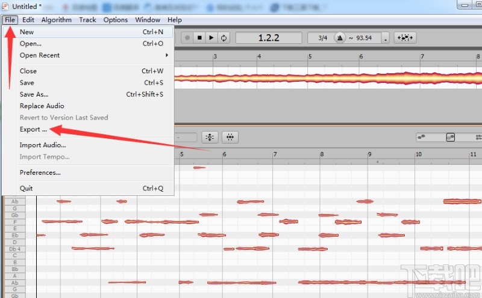Click bar 3 on the waveform ruler
482x298 pixels.
(x=215, y=56)
